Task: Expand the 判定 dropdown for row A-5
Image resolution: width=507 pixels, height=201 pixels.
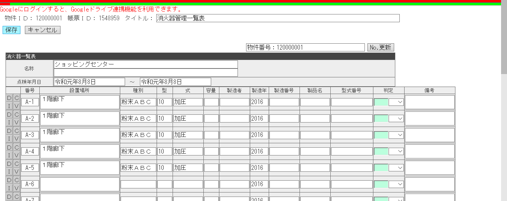Action: point(396,168)
